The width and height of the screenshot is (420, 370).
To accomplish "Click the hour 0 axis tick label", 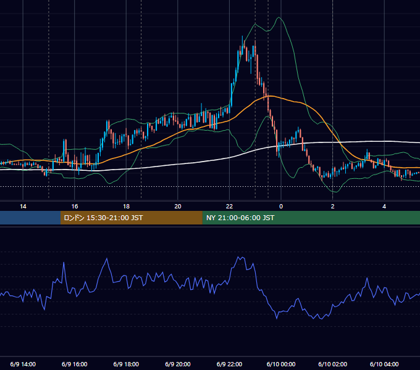I will tap(281, 207).
